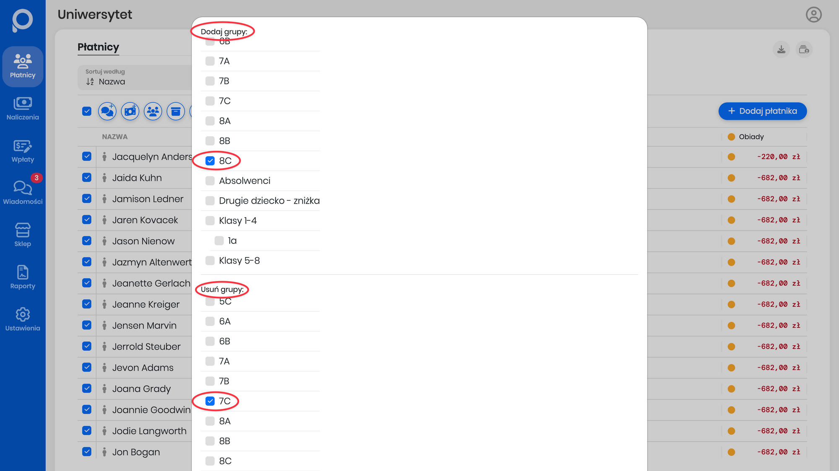Click the archive bulk action icon
The width and height of the screenshot is (839, 471).
(176, 111)
